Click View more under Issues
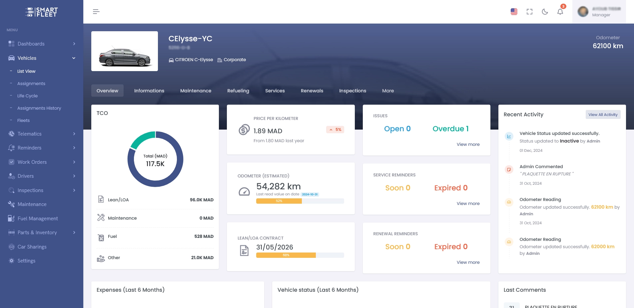The image size is (634, 308). (x=468, y=144)
